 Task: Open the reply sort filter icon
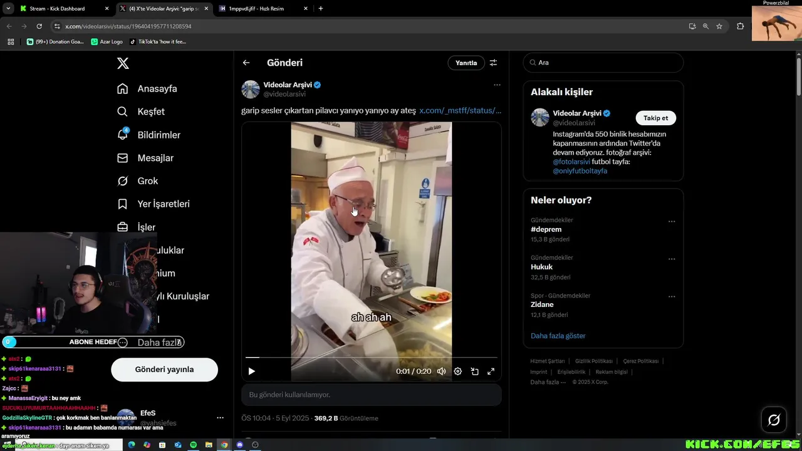[493, 63]
